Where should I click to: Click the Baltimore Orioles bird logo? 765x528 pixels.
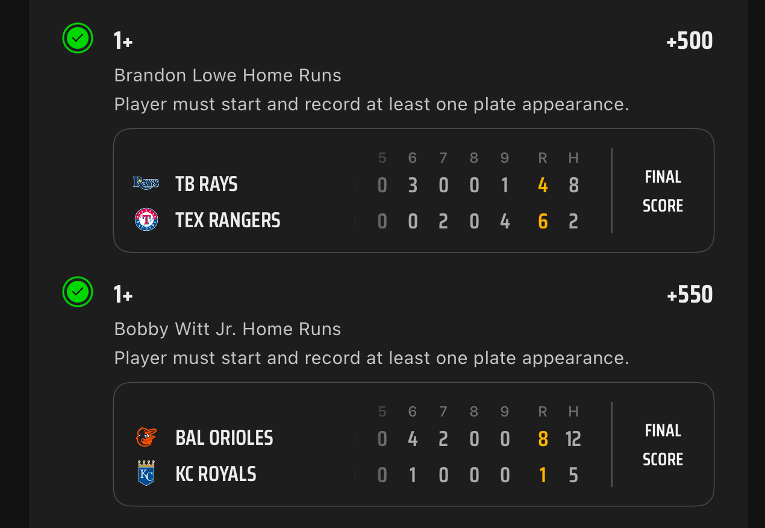point(146,437)
